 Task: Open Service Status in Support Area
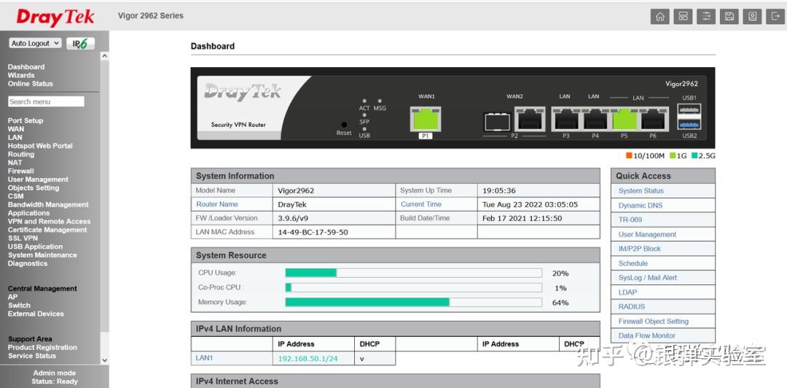tap(32, 356)
